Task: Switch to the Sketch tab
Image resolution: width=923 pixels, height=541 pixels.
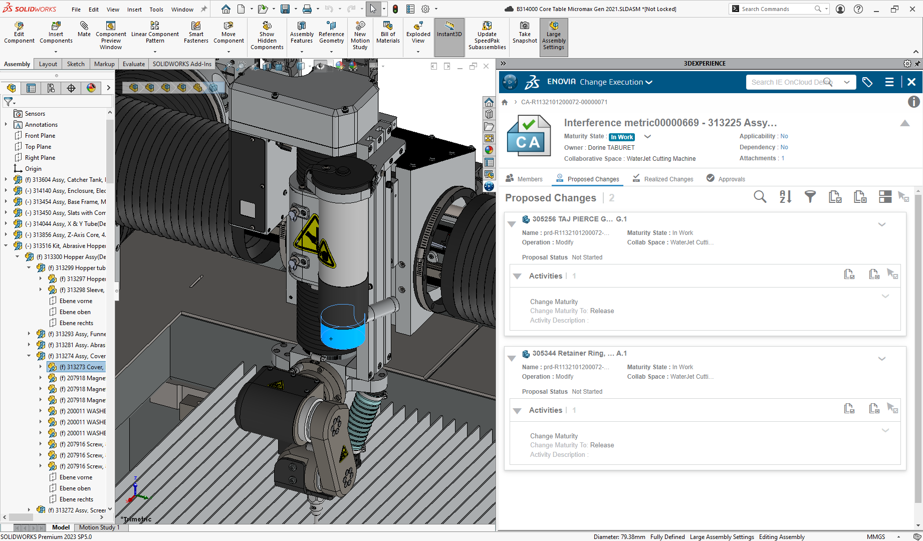Action: (76, 64)
